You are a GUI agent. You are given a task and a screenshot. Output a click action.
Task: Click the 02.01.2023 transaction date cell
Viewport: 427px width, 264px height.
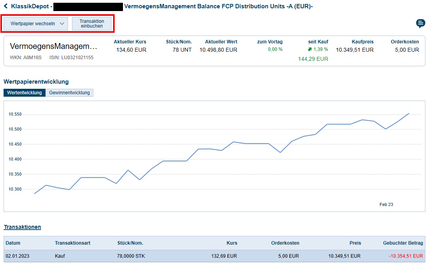coord(17,256)
